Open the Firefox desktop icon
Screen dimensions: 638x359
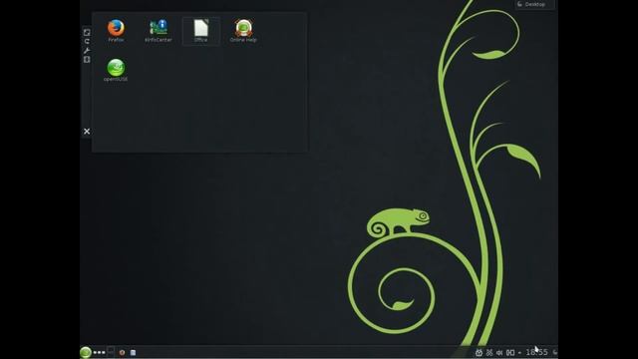coord(116,31)
